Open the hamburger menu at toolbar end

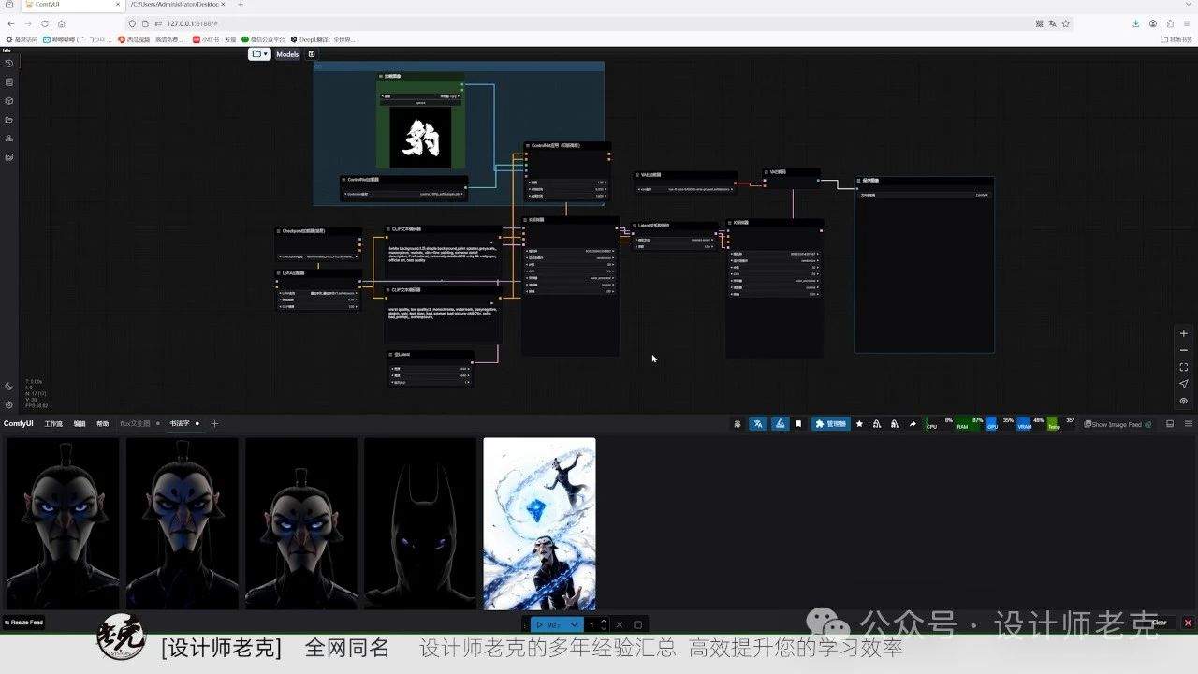click(1187, 424)
